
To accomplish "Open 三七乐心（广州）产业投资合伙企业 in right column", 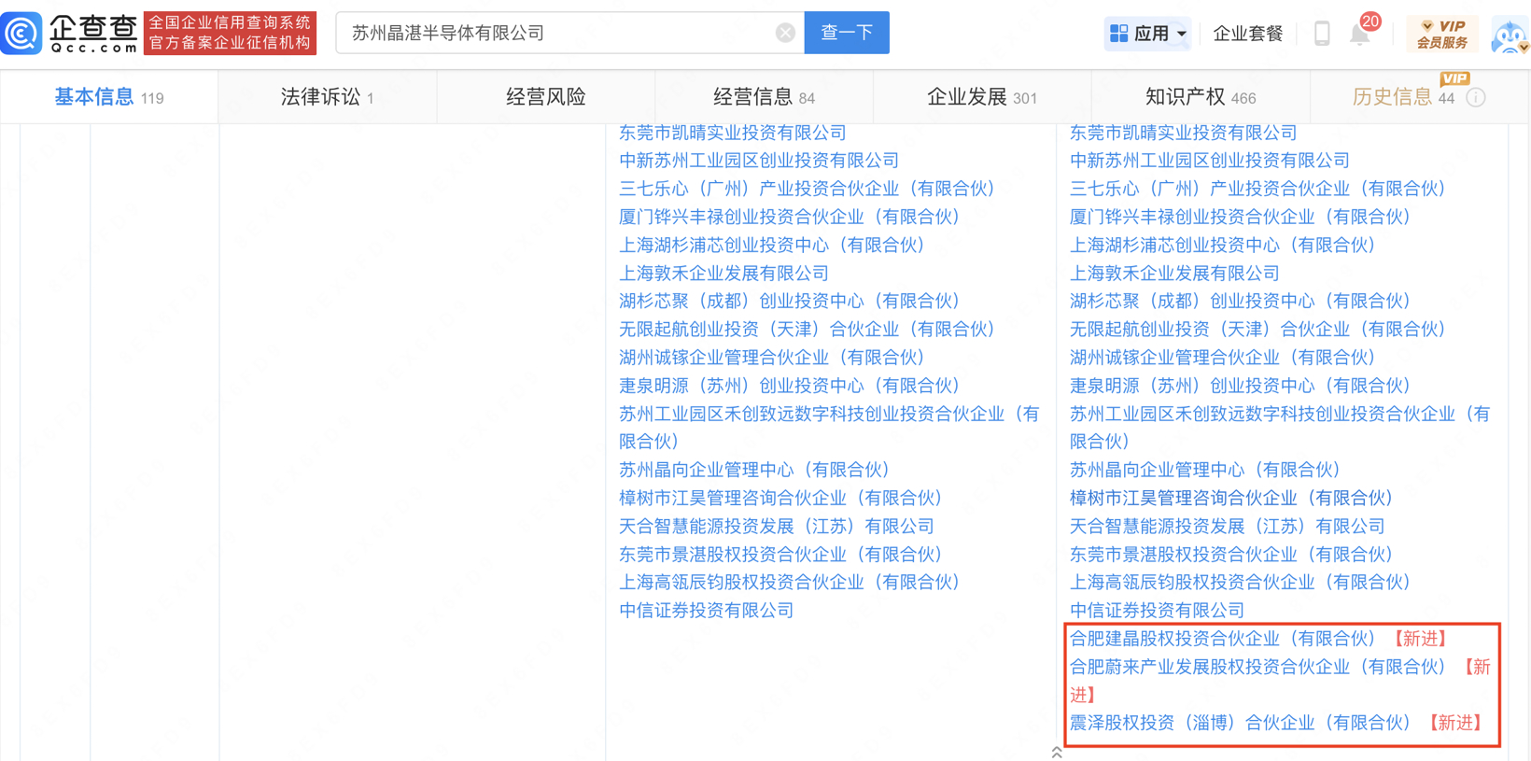I will tap(1258, 189).
